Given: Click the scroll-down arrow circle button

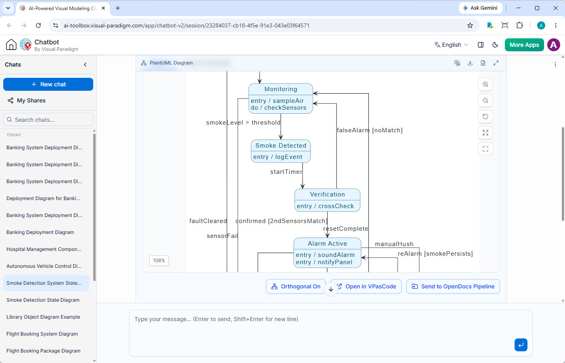Looking at the screenshot, I should (331, 289).
